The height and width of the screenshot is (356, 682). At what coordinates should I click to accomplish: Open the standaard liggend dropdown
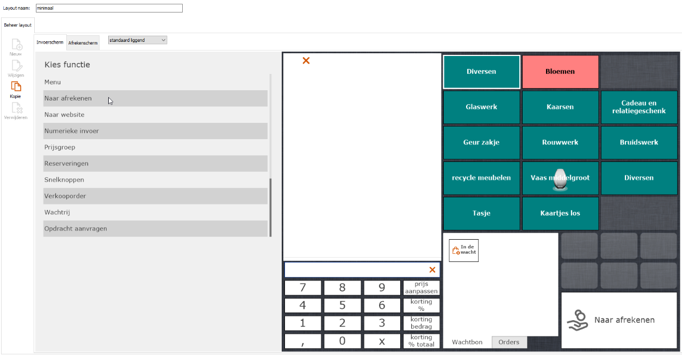[x=138, y=40]
